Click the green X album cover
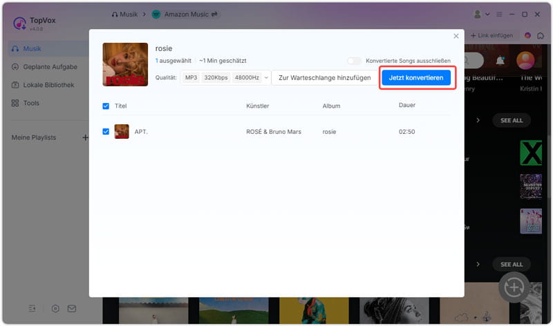Viewport: 553px width, 326px height. [x=531, y=153]
